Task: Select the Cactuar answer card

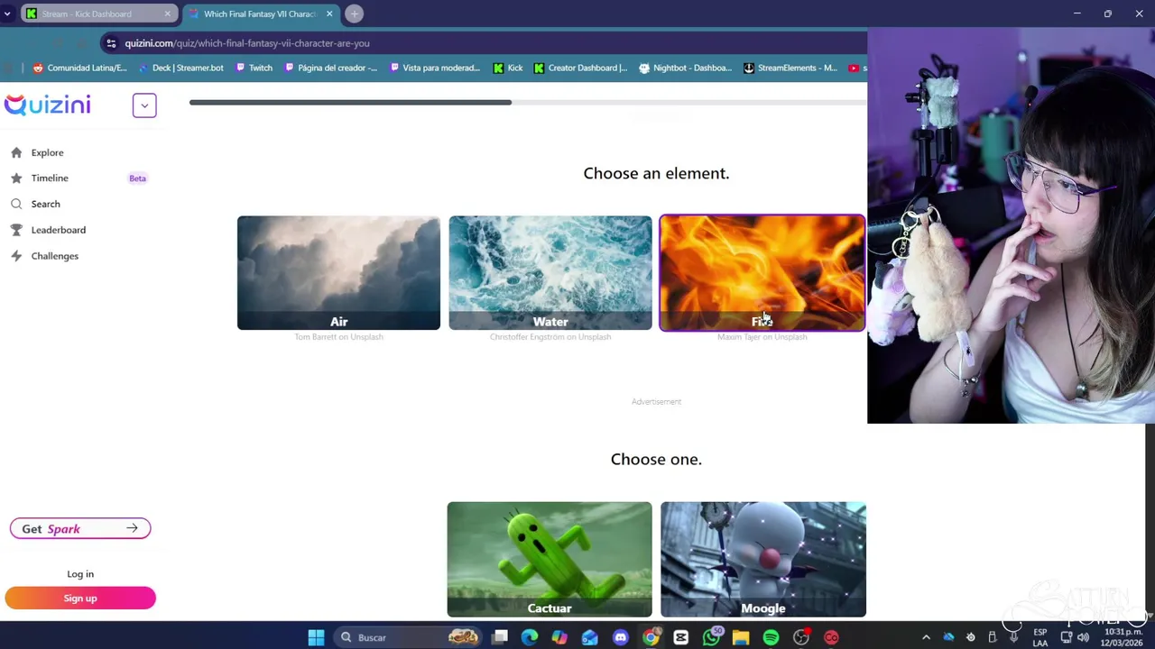Action: click(550, 560)
